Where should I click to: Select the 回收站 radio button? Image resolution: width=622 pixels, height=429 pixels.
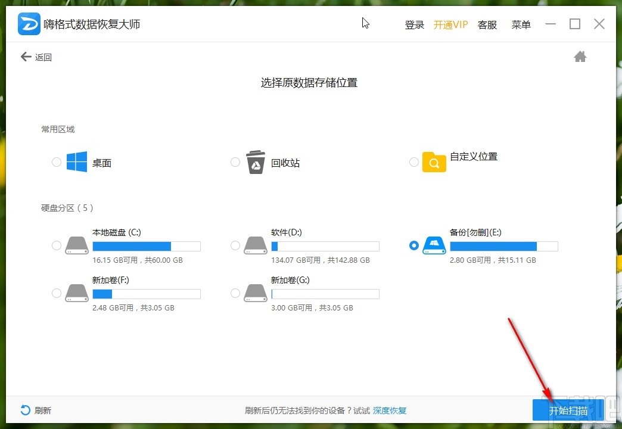coord(235,162)
